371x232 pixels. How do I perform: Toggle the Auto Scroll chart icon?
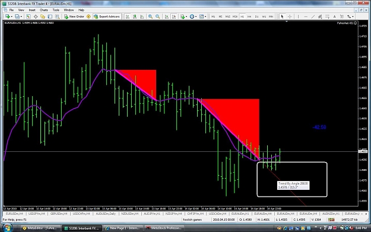coord(167,17)
